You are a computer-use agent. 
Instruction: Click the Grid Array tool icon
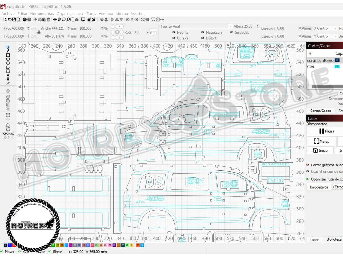coord(8,115)
